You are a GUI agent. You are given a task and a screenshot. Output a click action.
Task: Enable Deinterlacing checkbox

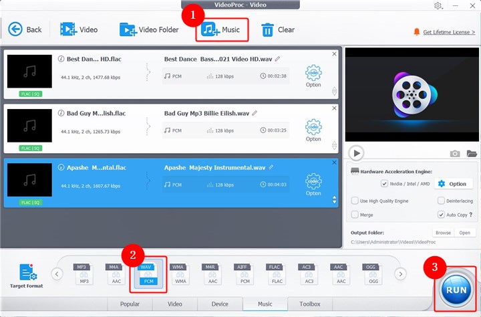(441, 201)
